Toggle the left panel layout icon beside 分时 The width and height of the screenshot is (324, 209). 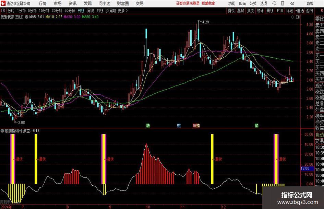click(x=3, y=11)
